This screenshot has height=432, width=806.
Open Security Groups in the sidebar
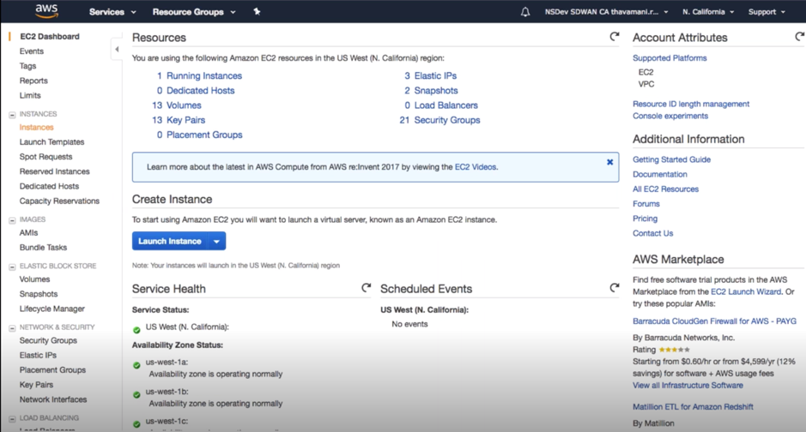(48, 340)
